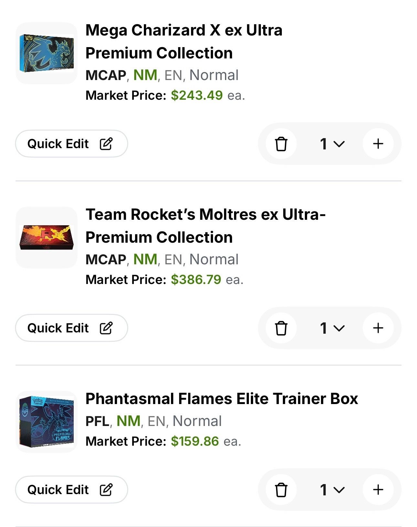417x527 pixels.
Task: Open quantity dropdown for Phantasmal Flames box
Action: point(332,490)
